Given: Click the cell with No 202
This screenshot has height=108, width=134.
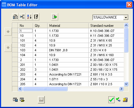Looking at the screenshot, I should coord(25,70).
